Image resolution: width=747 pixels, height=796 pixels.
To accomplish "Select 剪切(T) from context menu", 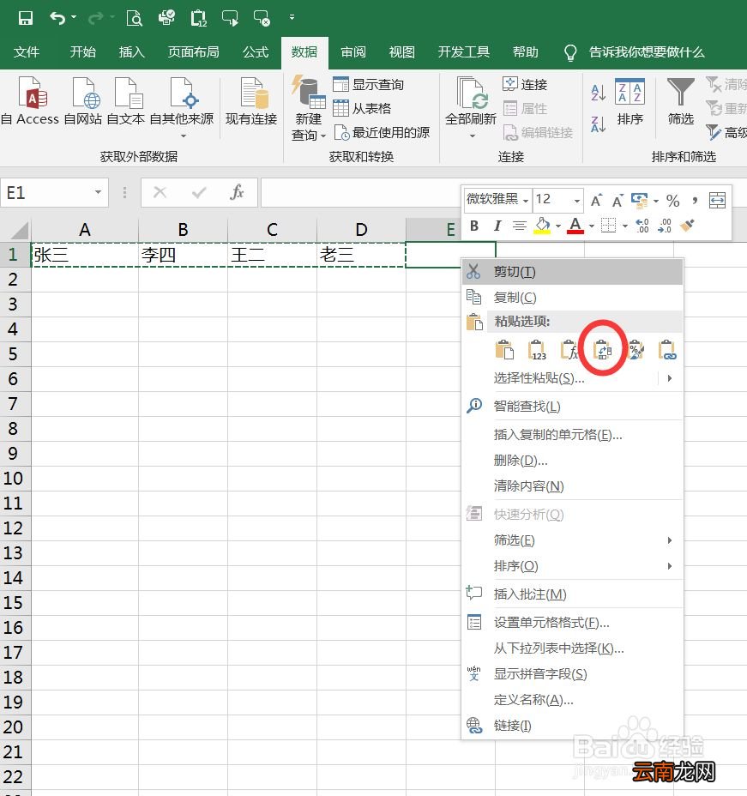I will tap(572, 272).
